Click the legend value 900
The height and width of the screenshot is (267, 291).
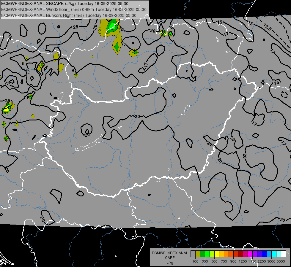(233, 261)
